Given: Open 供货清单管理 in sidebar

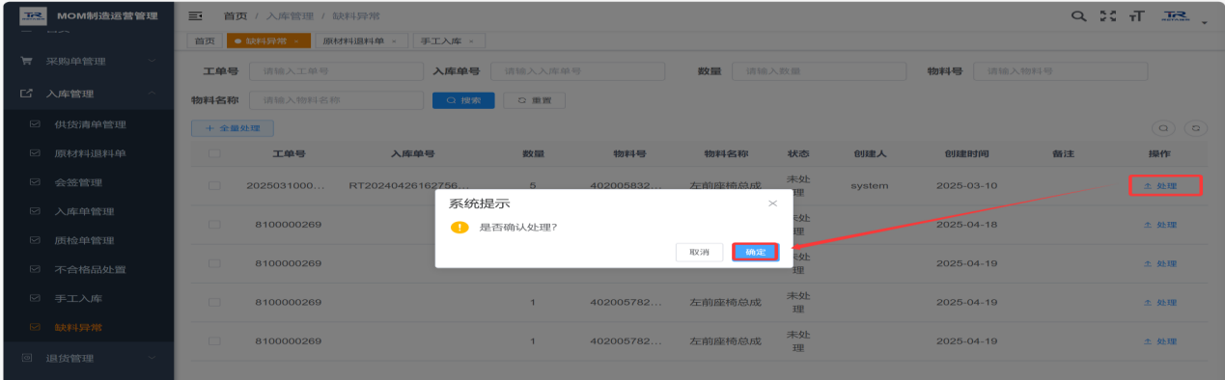Looking at the screenshot, I should (x=91, y=124).
